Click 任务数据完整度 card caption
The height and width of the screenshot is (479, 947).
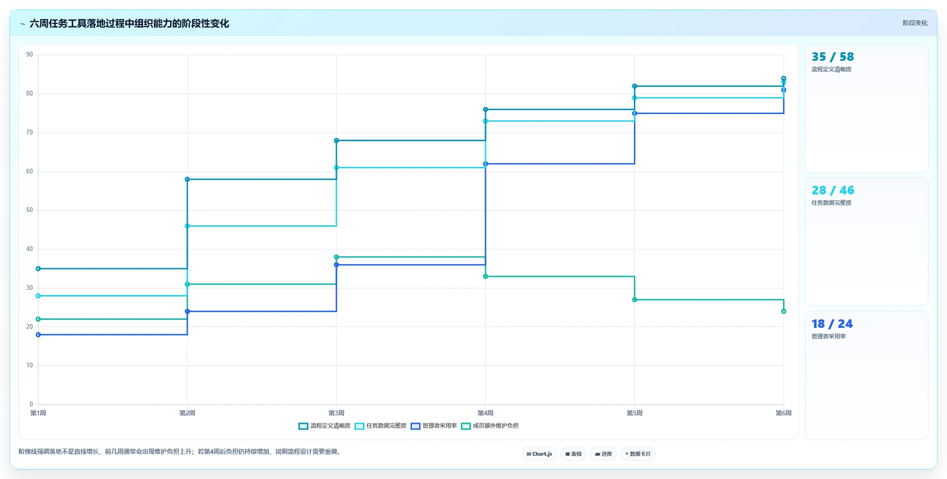tap(831, 203)
